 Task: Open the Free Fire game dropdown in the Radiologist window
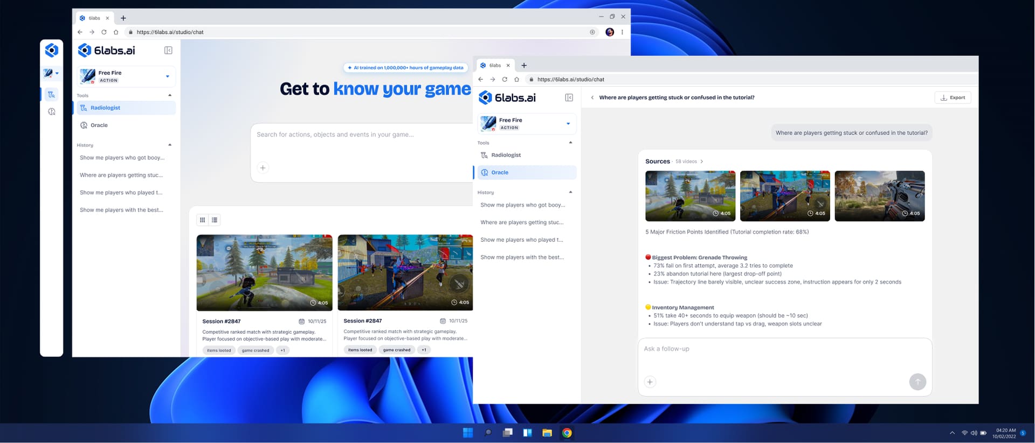point(127,76)
